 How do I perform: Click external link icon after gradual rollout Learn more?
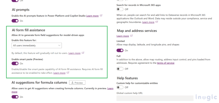click(83, 53)
